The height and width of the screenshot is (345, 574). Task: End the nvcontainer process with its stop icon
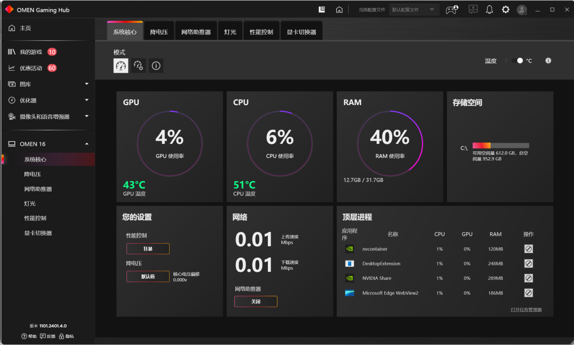pyautogui.click(x=528, y=249)
